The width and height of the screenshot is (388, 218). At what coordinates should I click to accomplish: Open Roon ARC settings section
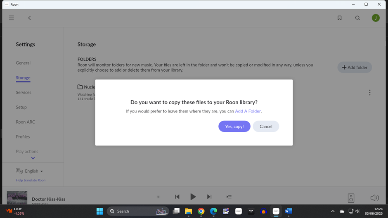click(x=26, y=122)
